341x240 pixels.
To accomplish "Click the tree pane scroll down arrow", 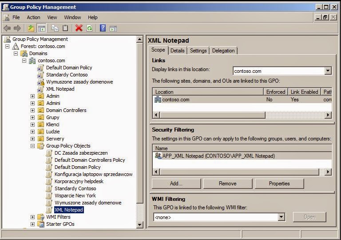I will [x=139, y=224].
